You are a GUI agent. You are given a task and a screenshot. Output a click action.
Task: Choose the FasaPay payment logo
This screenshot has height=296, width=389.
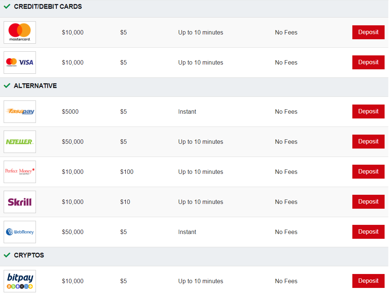(20, 112)
